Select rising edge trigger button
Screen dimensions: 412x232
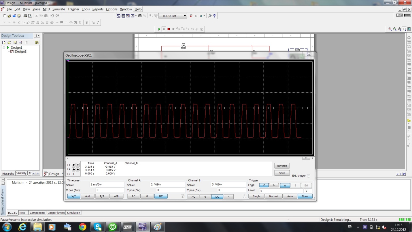[x=264, y=186]
